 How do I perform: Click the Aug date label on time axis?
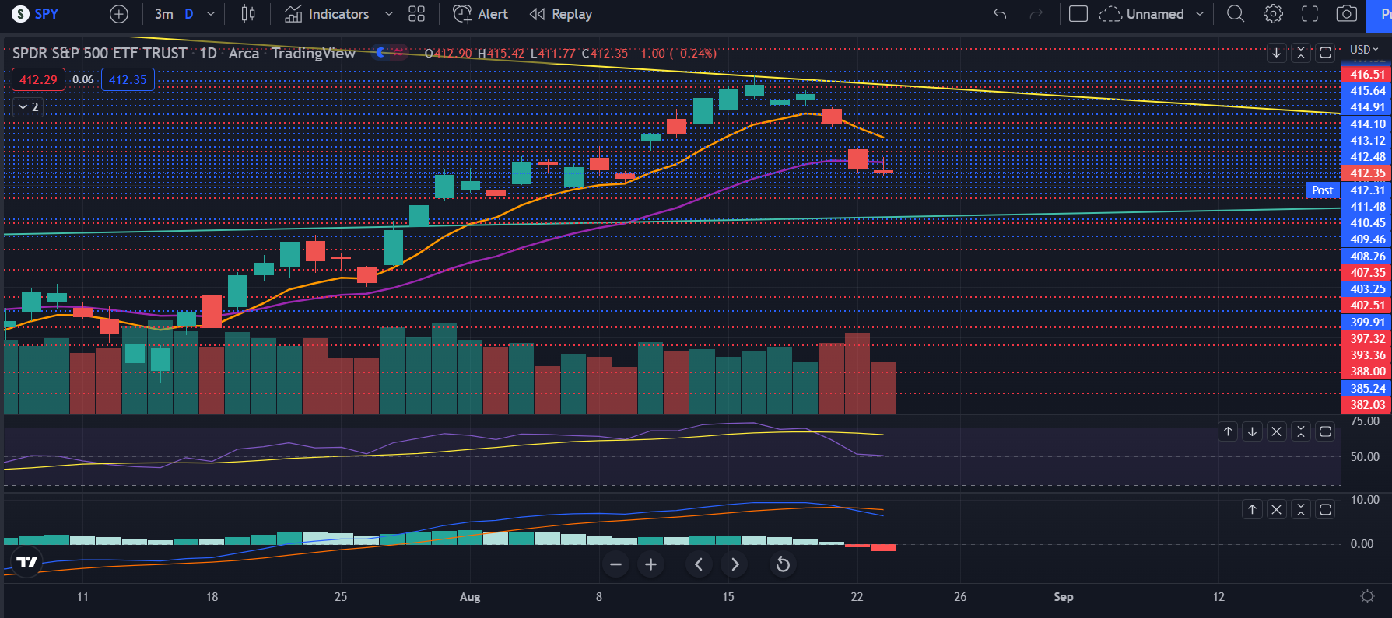coord(470,597)
